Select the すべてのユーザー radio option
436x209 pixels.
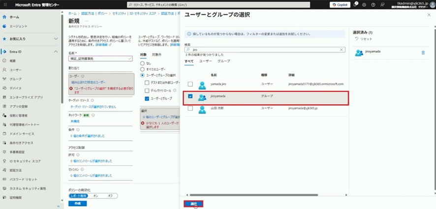pyautogui.click(x=143, y=69)
